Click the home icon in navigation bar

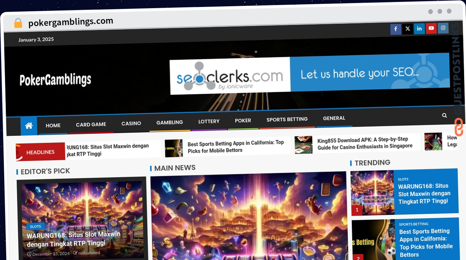point(29,126)
